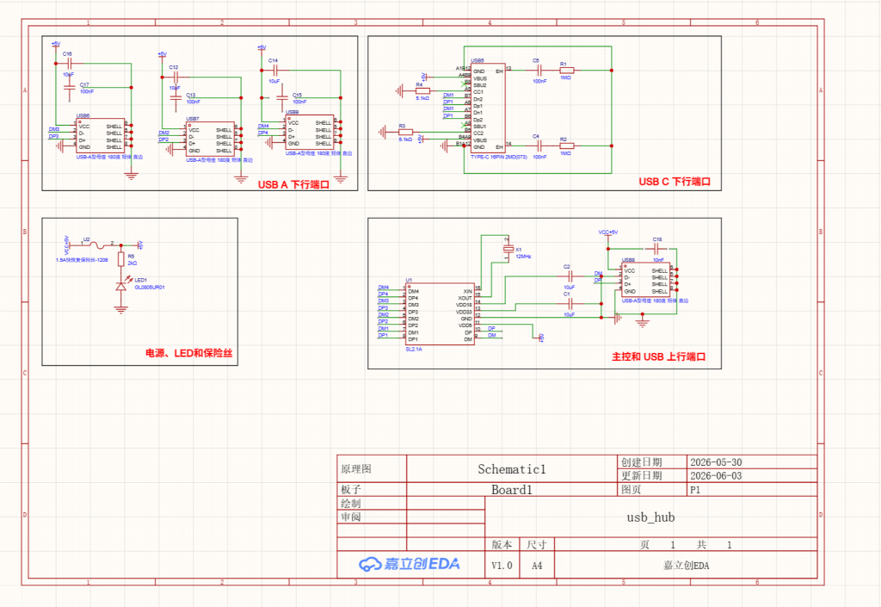Select the TYPE-C connector USB5

[488, 109]
